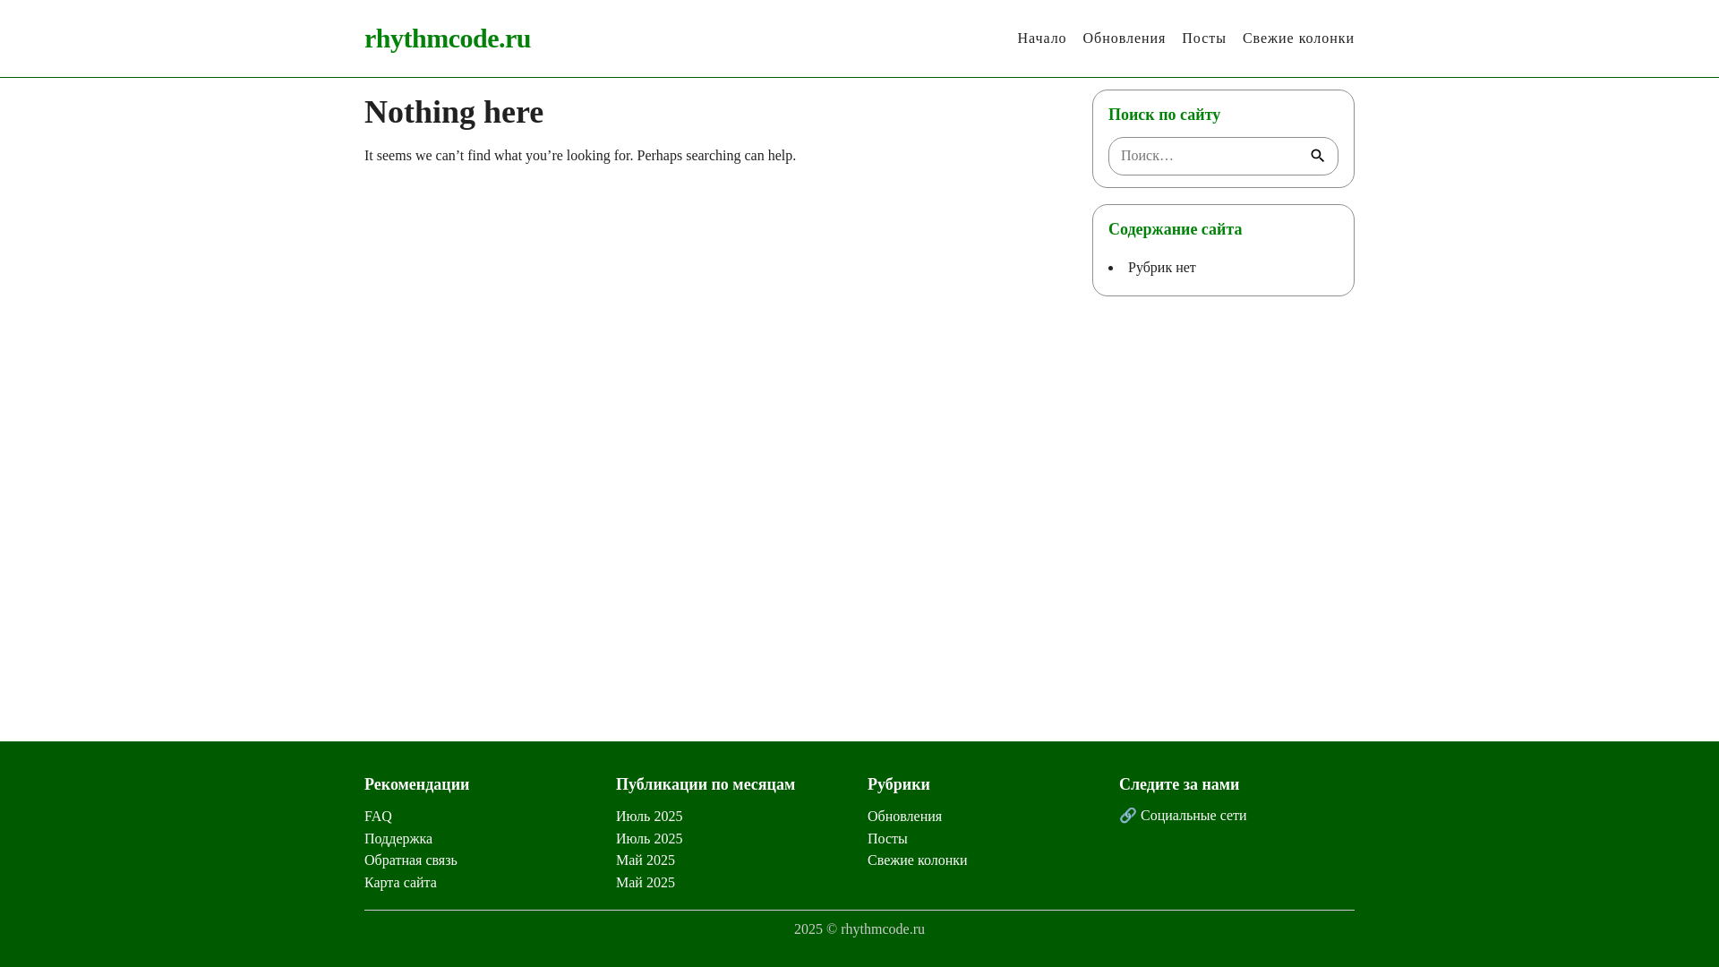Click the chain link icon in the footer
1719x967 pixels.
(1127, 816)
